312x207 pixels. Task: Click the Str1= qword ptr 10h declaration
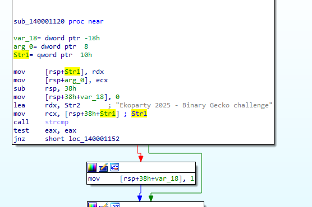pos(53,55)
